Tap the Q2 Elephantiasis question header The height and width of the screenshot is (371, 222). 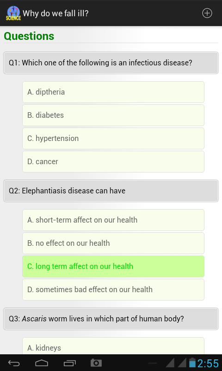point(111,191)
